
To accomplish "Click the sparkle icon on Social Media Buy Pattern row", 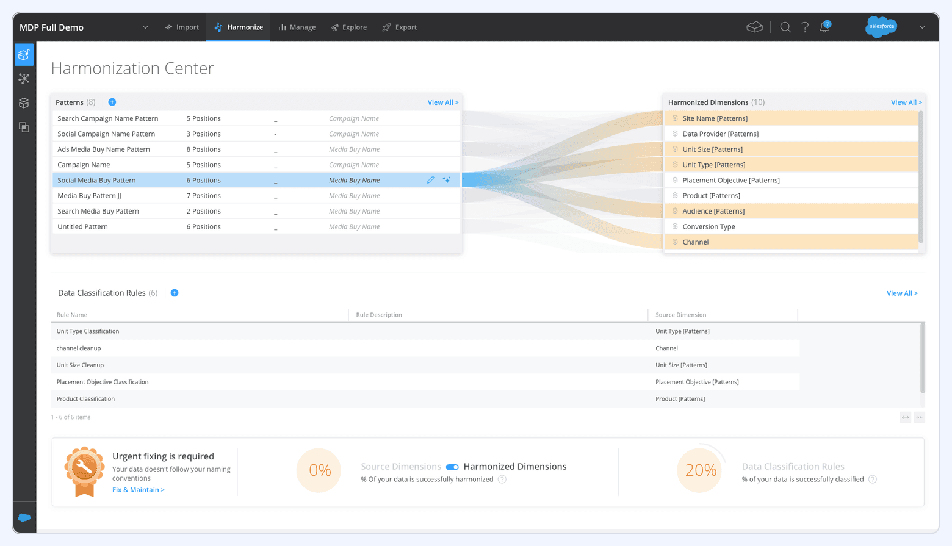I will [x=446, y=179].
